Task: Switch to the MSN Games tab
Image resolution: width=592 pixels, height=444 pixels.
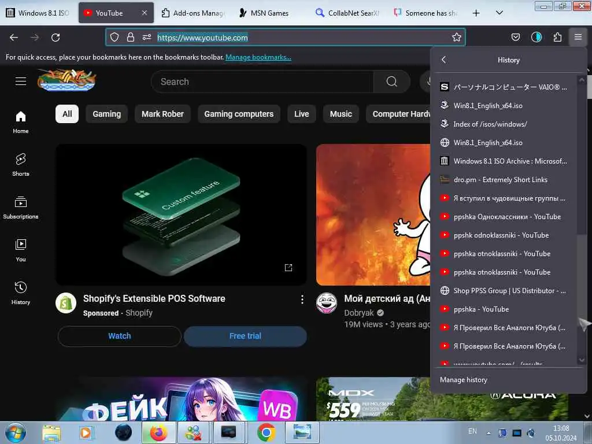Action: click(269, 13)
